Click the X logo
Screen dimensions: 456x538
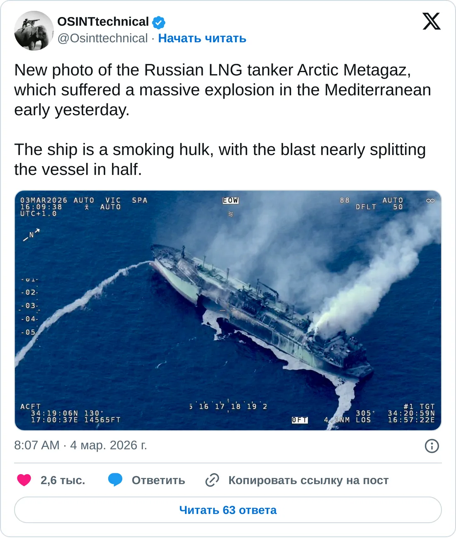coord(432,21)
